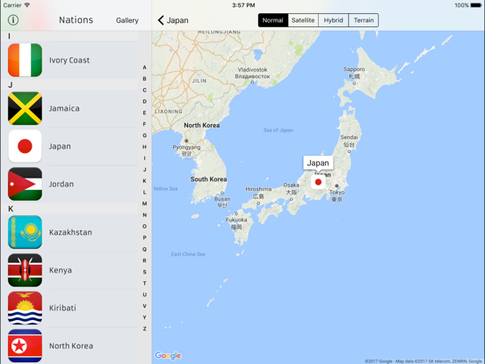
Task: Select Kiribati in the nations list
Action: pyautogui.click(x=62, y=308)
